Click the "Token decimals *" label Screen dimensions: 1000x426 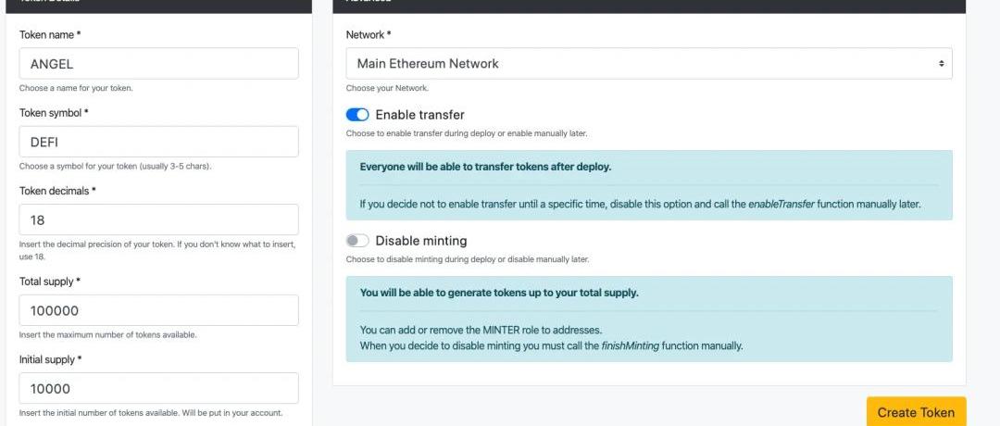[57, 191]
